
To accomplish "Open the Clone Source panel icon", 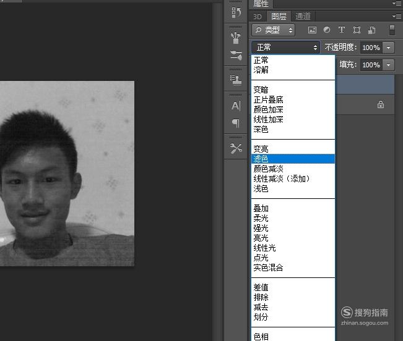I will click(x=236, y=80).
